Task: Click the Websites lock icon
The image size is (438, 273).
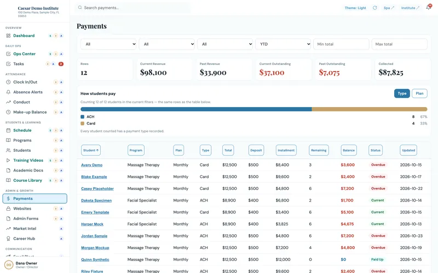Action: pyautogui.click(x=8, y=209)
